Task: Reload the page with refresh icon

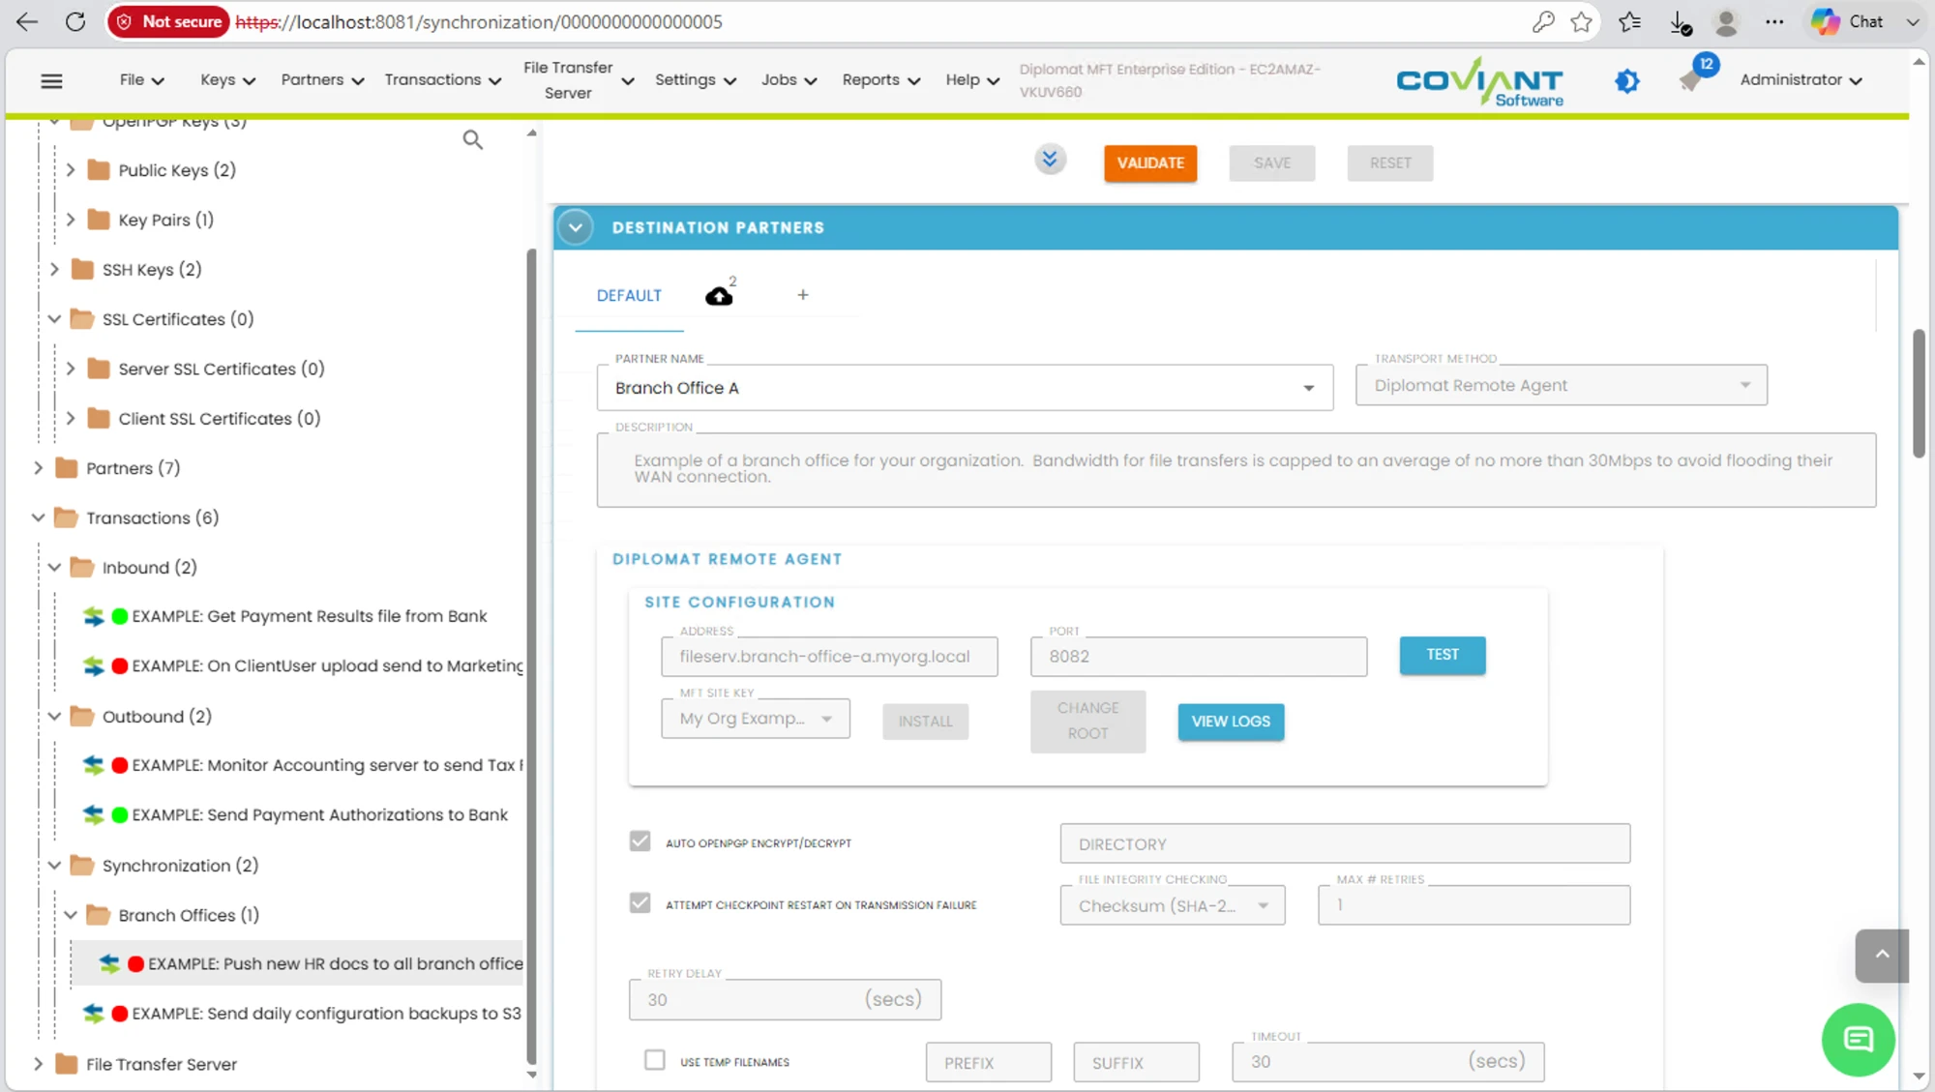Action: [75, 21]
